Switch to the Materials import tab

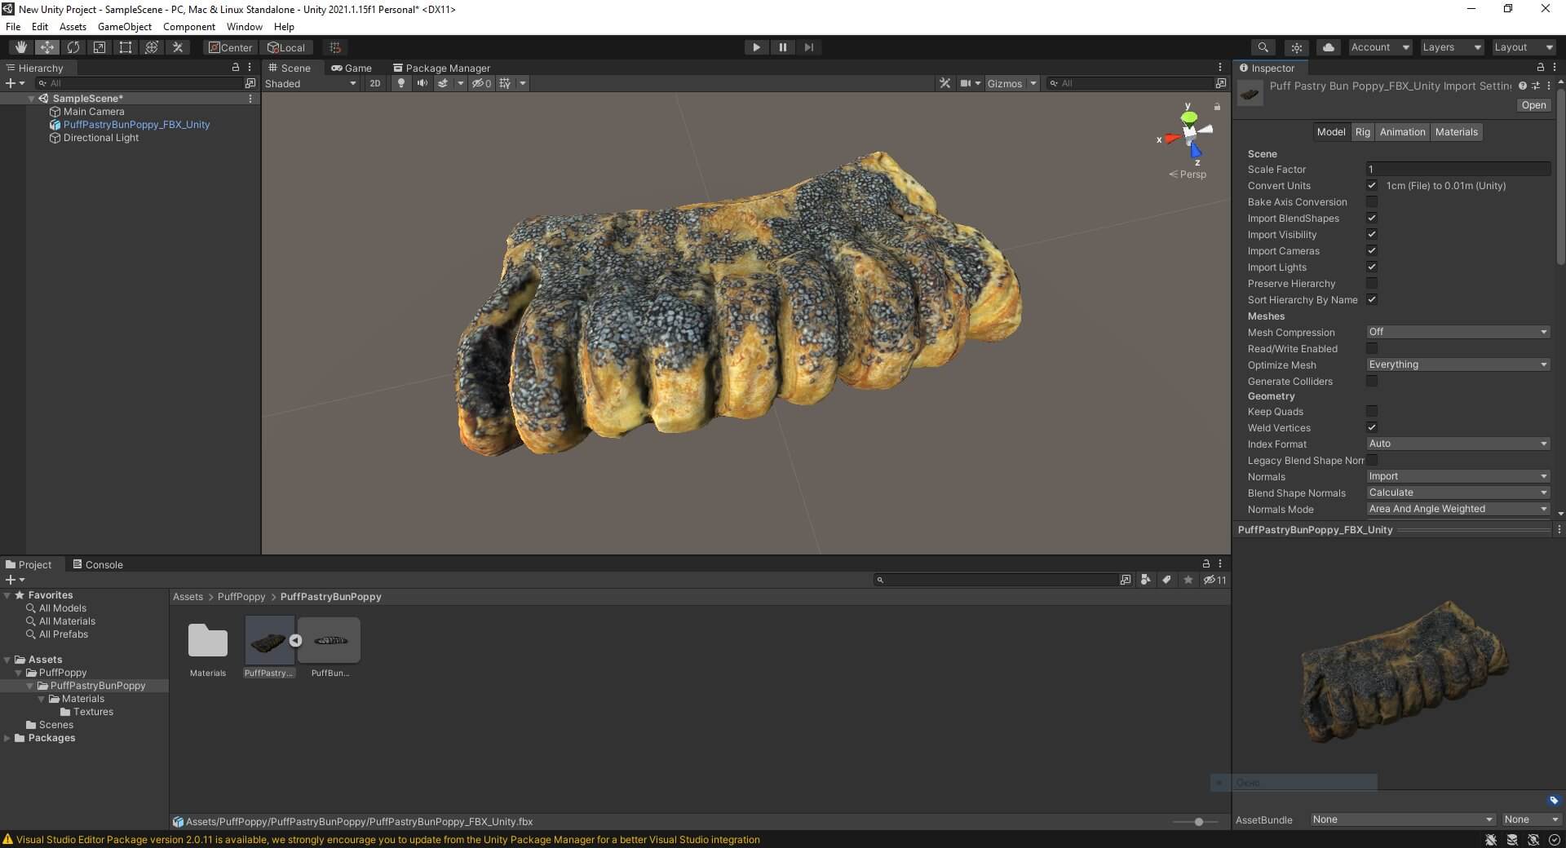pyautogui.click(x=1456, y=132)
